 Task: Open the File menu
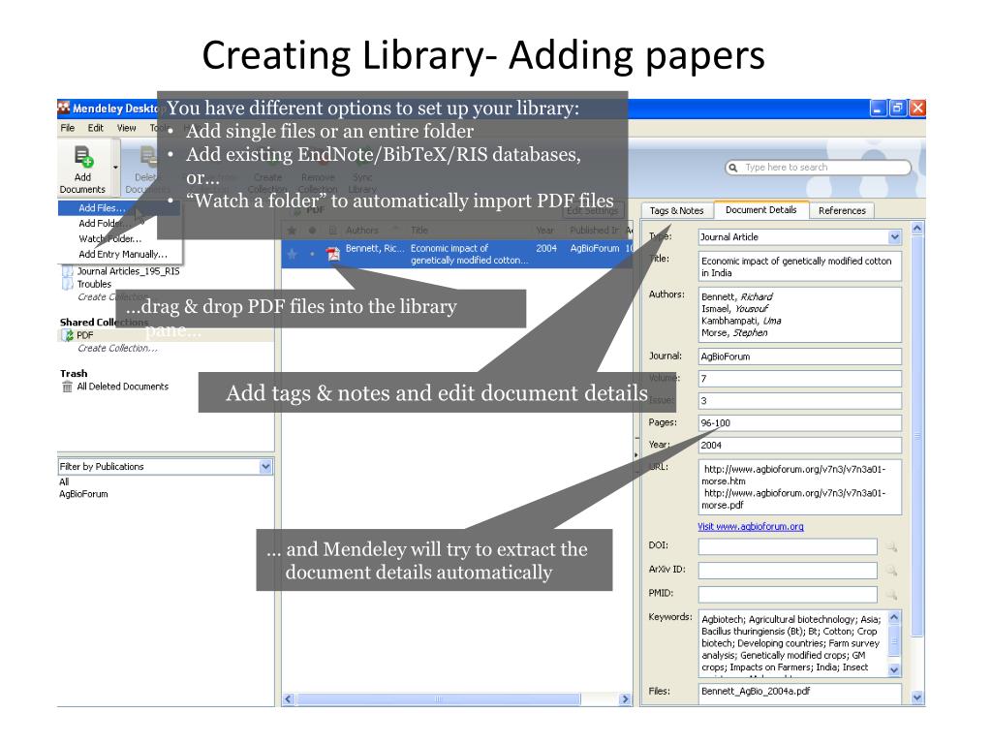coord(68,128)
